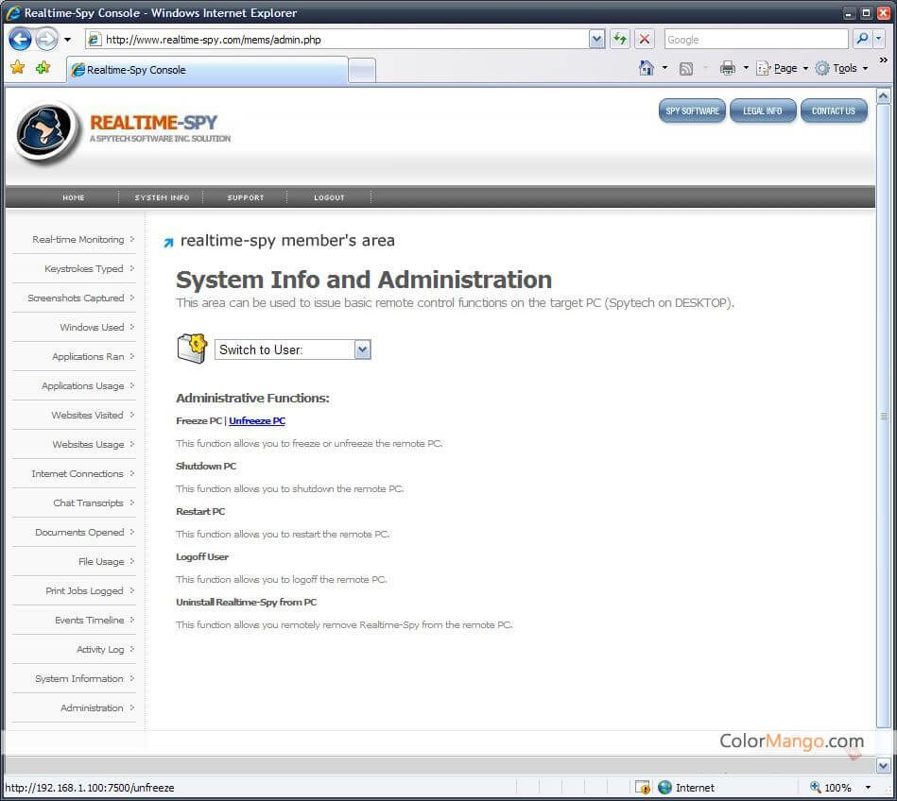Click the vertical scrollbar down arrow
Screen dimensions: 897x801
(883, 764)
